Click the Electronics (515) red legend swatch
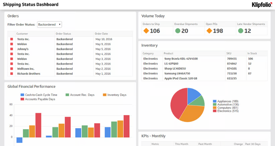Viewport: 275px width, 146px height. click(x=215, y=111)
